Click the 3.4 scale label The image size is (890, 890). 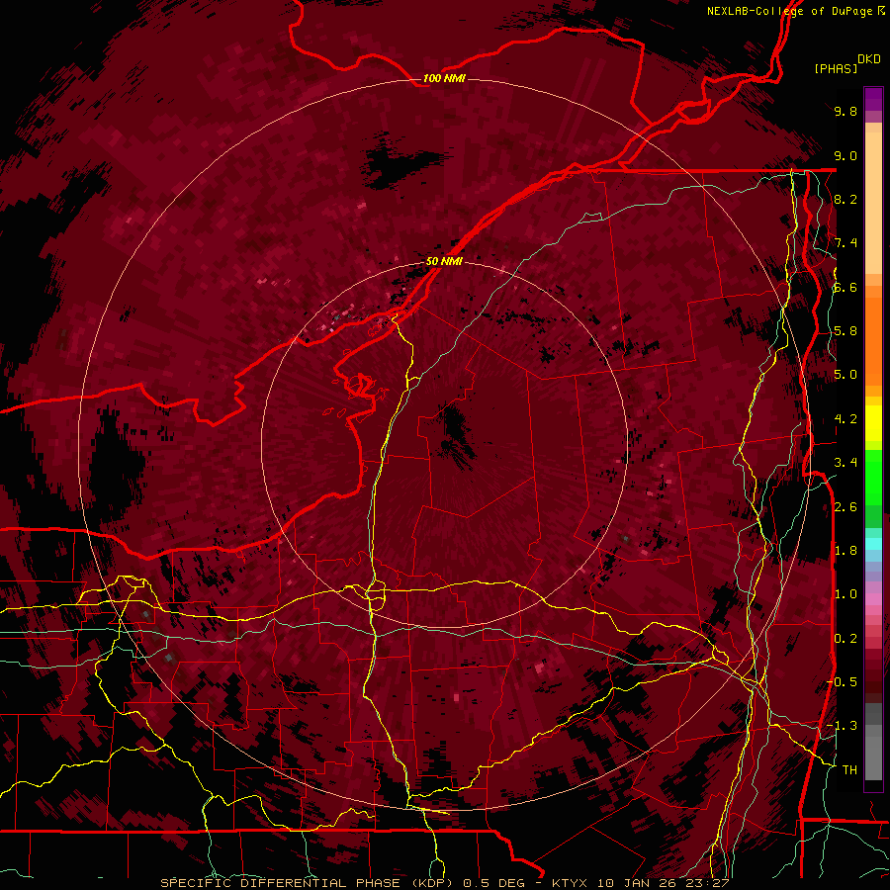(x=845, y=463)
